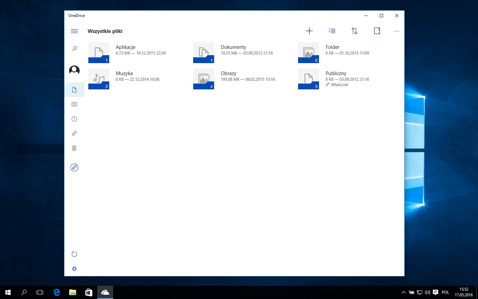This screenshot has height=299, width=478.
Task: Click the Wszystkie pliki heading
Action: click(x=105, y=31)
